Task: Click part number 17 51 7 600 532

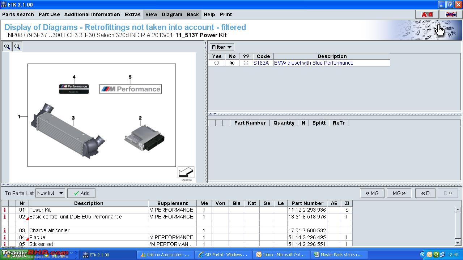Action: (307, 230)
